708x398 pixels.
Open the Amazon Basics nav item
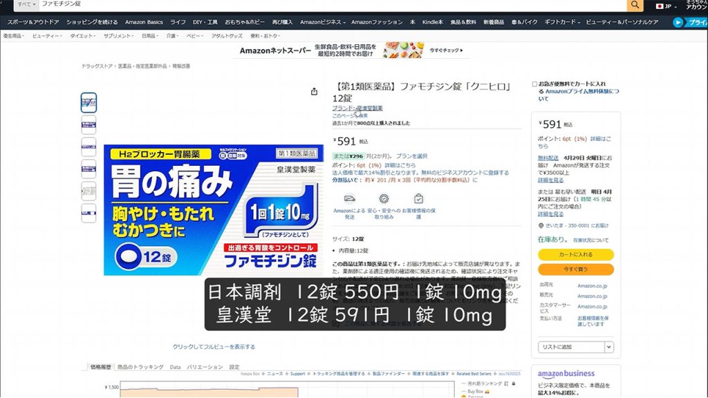[145, 22]
